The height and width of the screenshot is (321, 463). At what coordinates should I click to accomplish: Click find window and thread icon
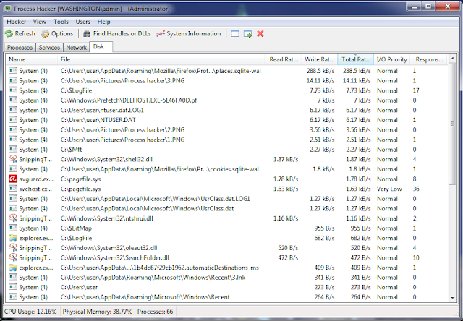[247, 34]
